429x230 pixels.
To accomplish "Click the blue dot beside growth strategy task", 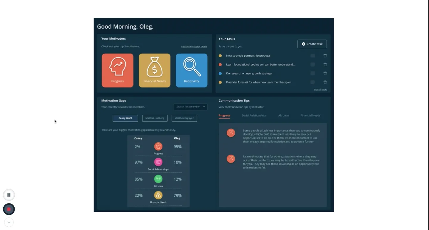I will click(x=220, y=73).
